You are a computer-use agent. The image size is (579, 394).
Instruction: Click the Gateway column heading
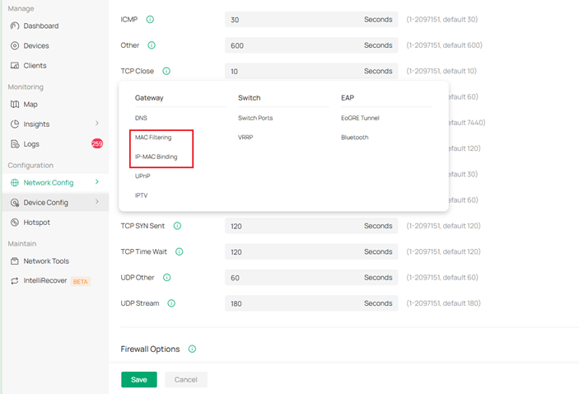point(149,98)
